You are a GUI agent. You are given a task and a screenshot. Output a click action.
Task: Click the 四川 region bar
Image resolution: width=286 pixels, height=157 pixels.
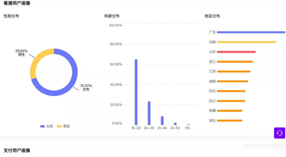231,101
